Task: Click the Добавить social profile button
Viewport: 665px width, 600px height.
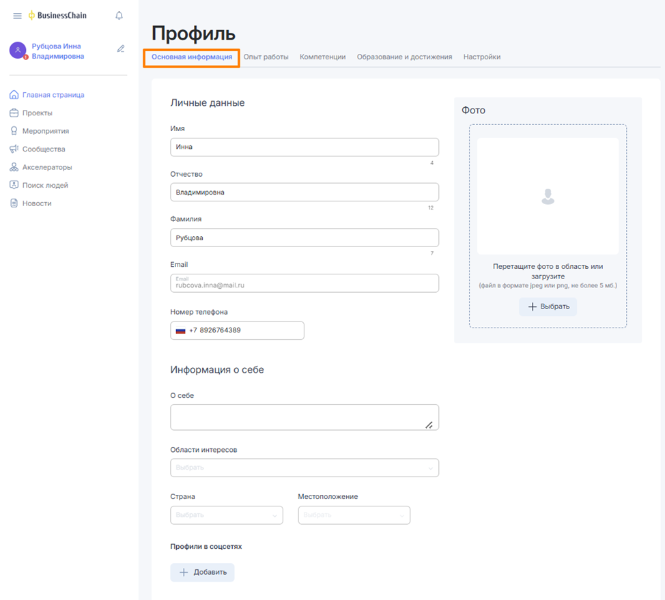Action: coord(202,572)
